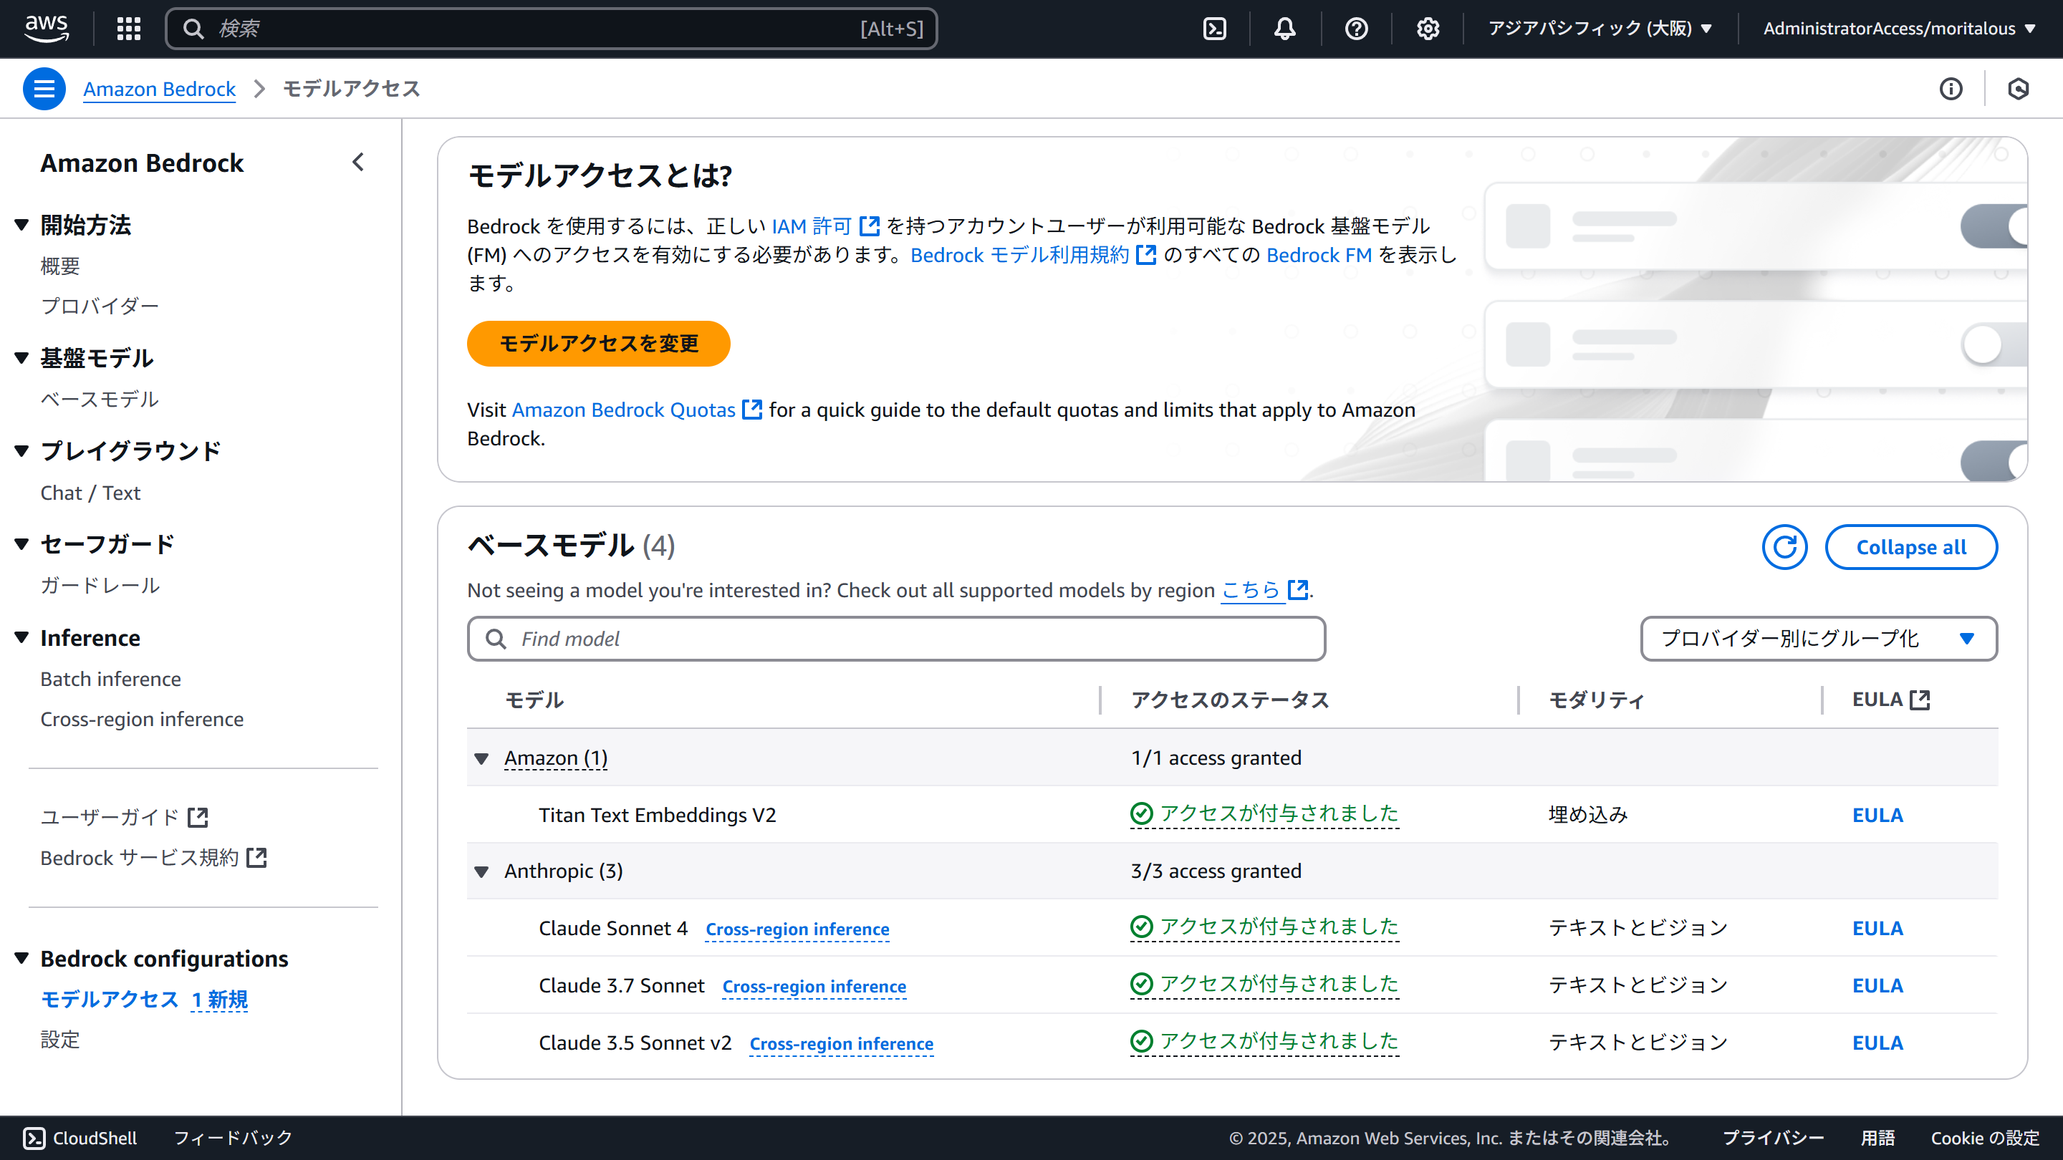Collapse the 開始方法 sidebar section

(x=21, y=225)
